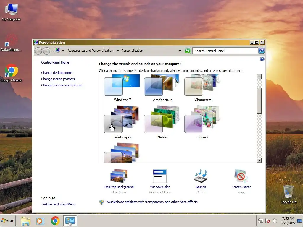Click the Desktop Background link text

pyautogui.click(x=119, y=187)
